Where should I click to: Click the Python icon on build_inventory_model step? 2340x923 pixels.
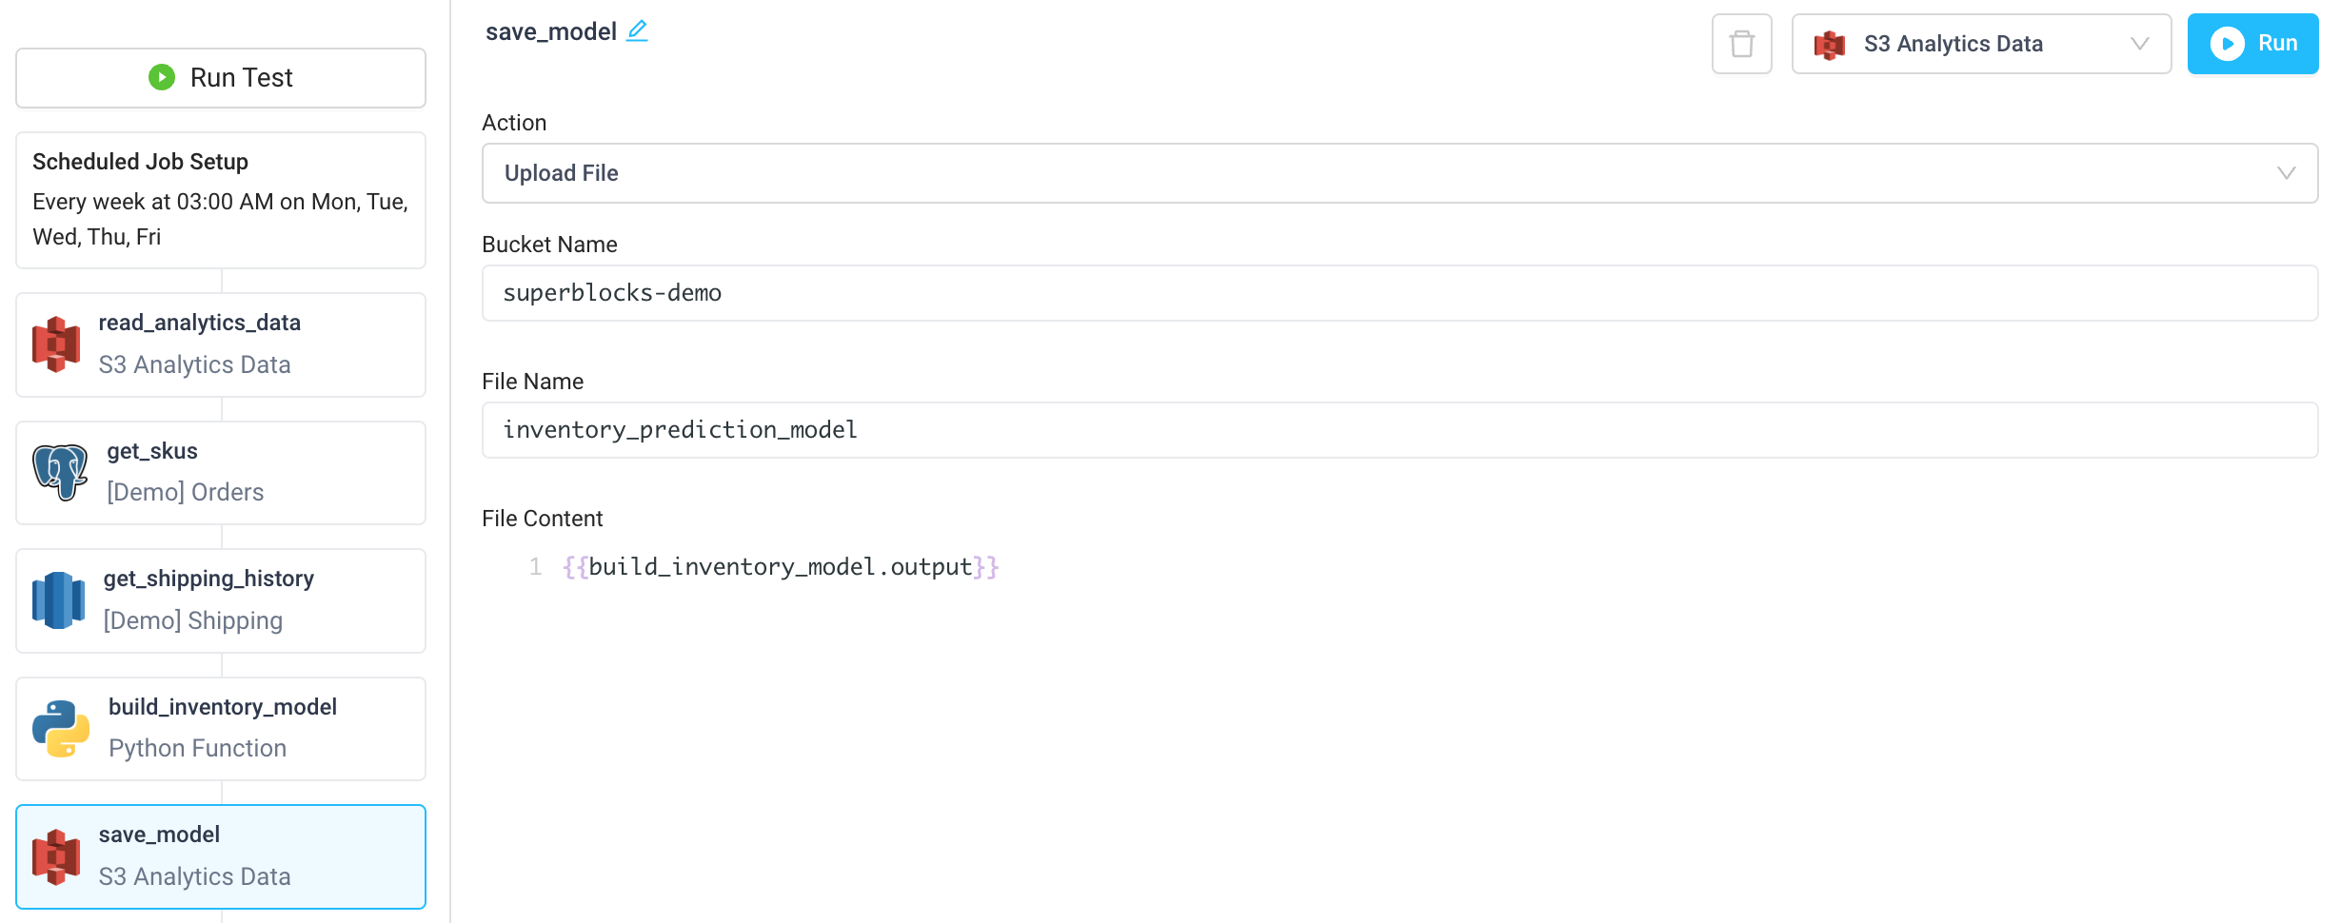(59, 728)
